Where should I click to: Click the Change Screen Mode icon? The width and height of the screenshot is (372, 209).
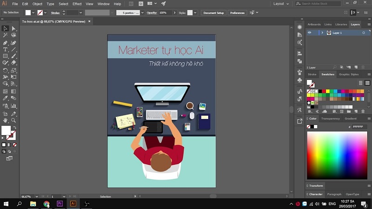click(9, 158)
